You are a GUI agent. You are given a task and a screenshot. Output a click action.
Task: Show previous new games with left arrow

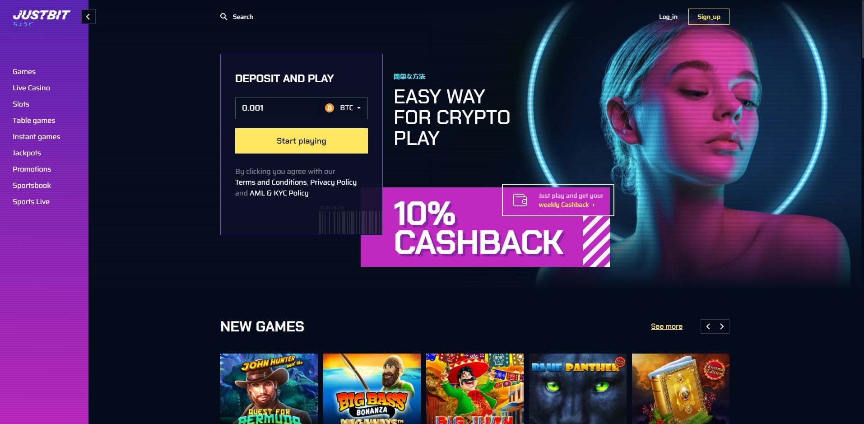click(708, 326)
